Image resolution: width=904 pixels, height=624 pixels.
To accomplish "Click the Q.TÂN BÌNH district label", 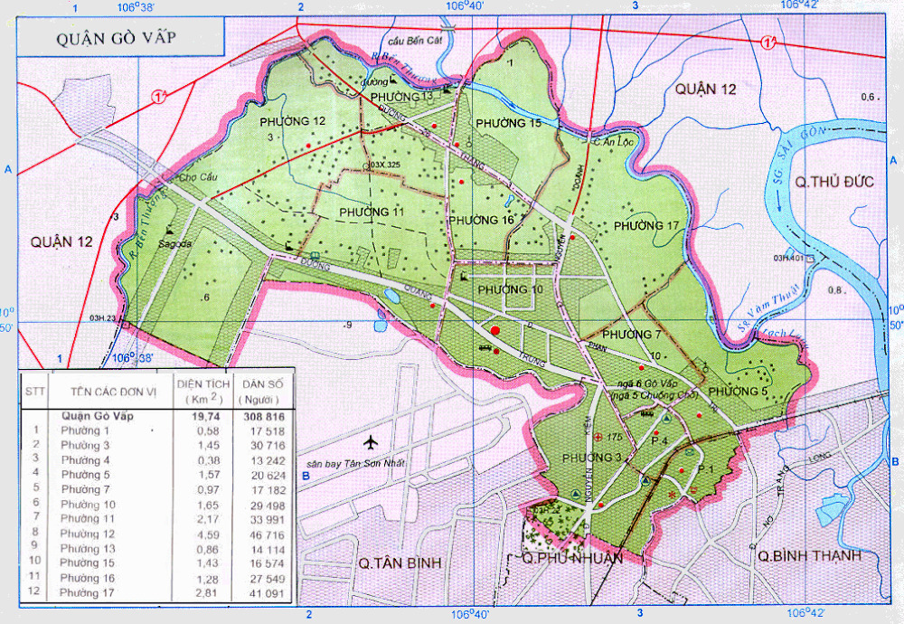I will click(x=400, y=563).
